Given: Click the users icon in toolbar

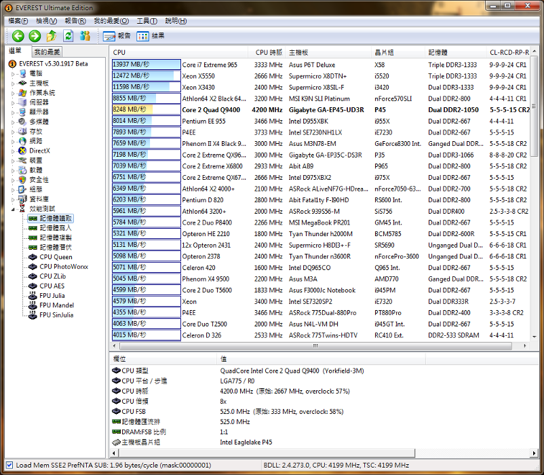Looking at the screenshot, I should tap(85, 36).
